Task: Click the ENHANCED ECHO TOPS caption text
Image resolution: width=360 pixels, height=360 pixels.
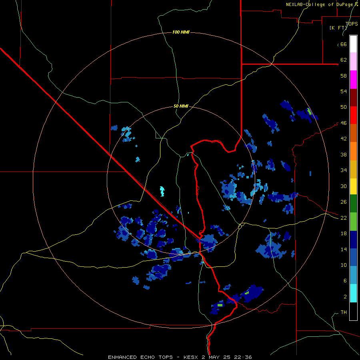Action: [x=140, y=357]
